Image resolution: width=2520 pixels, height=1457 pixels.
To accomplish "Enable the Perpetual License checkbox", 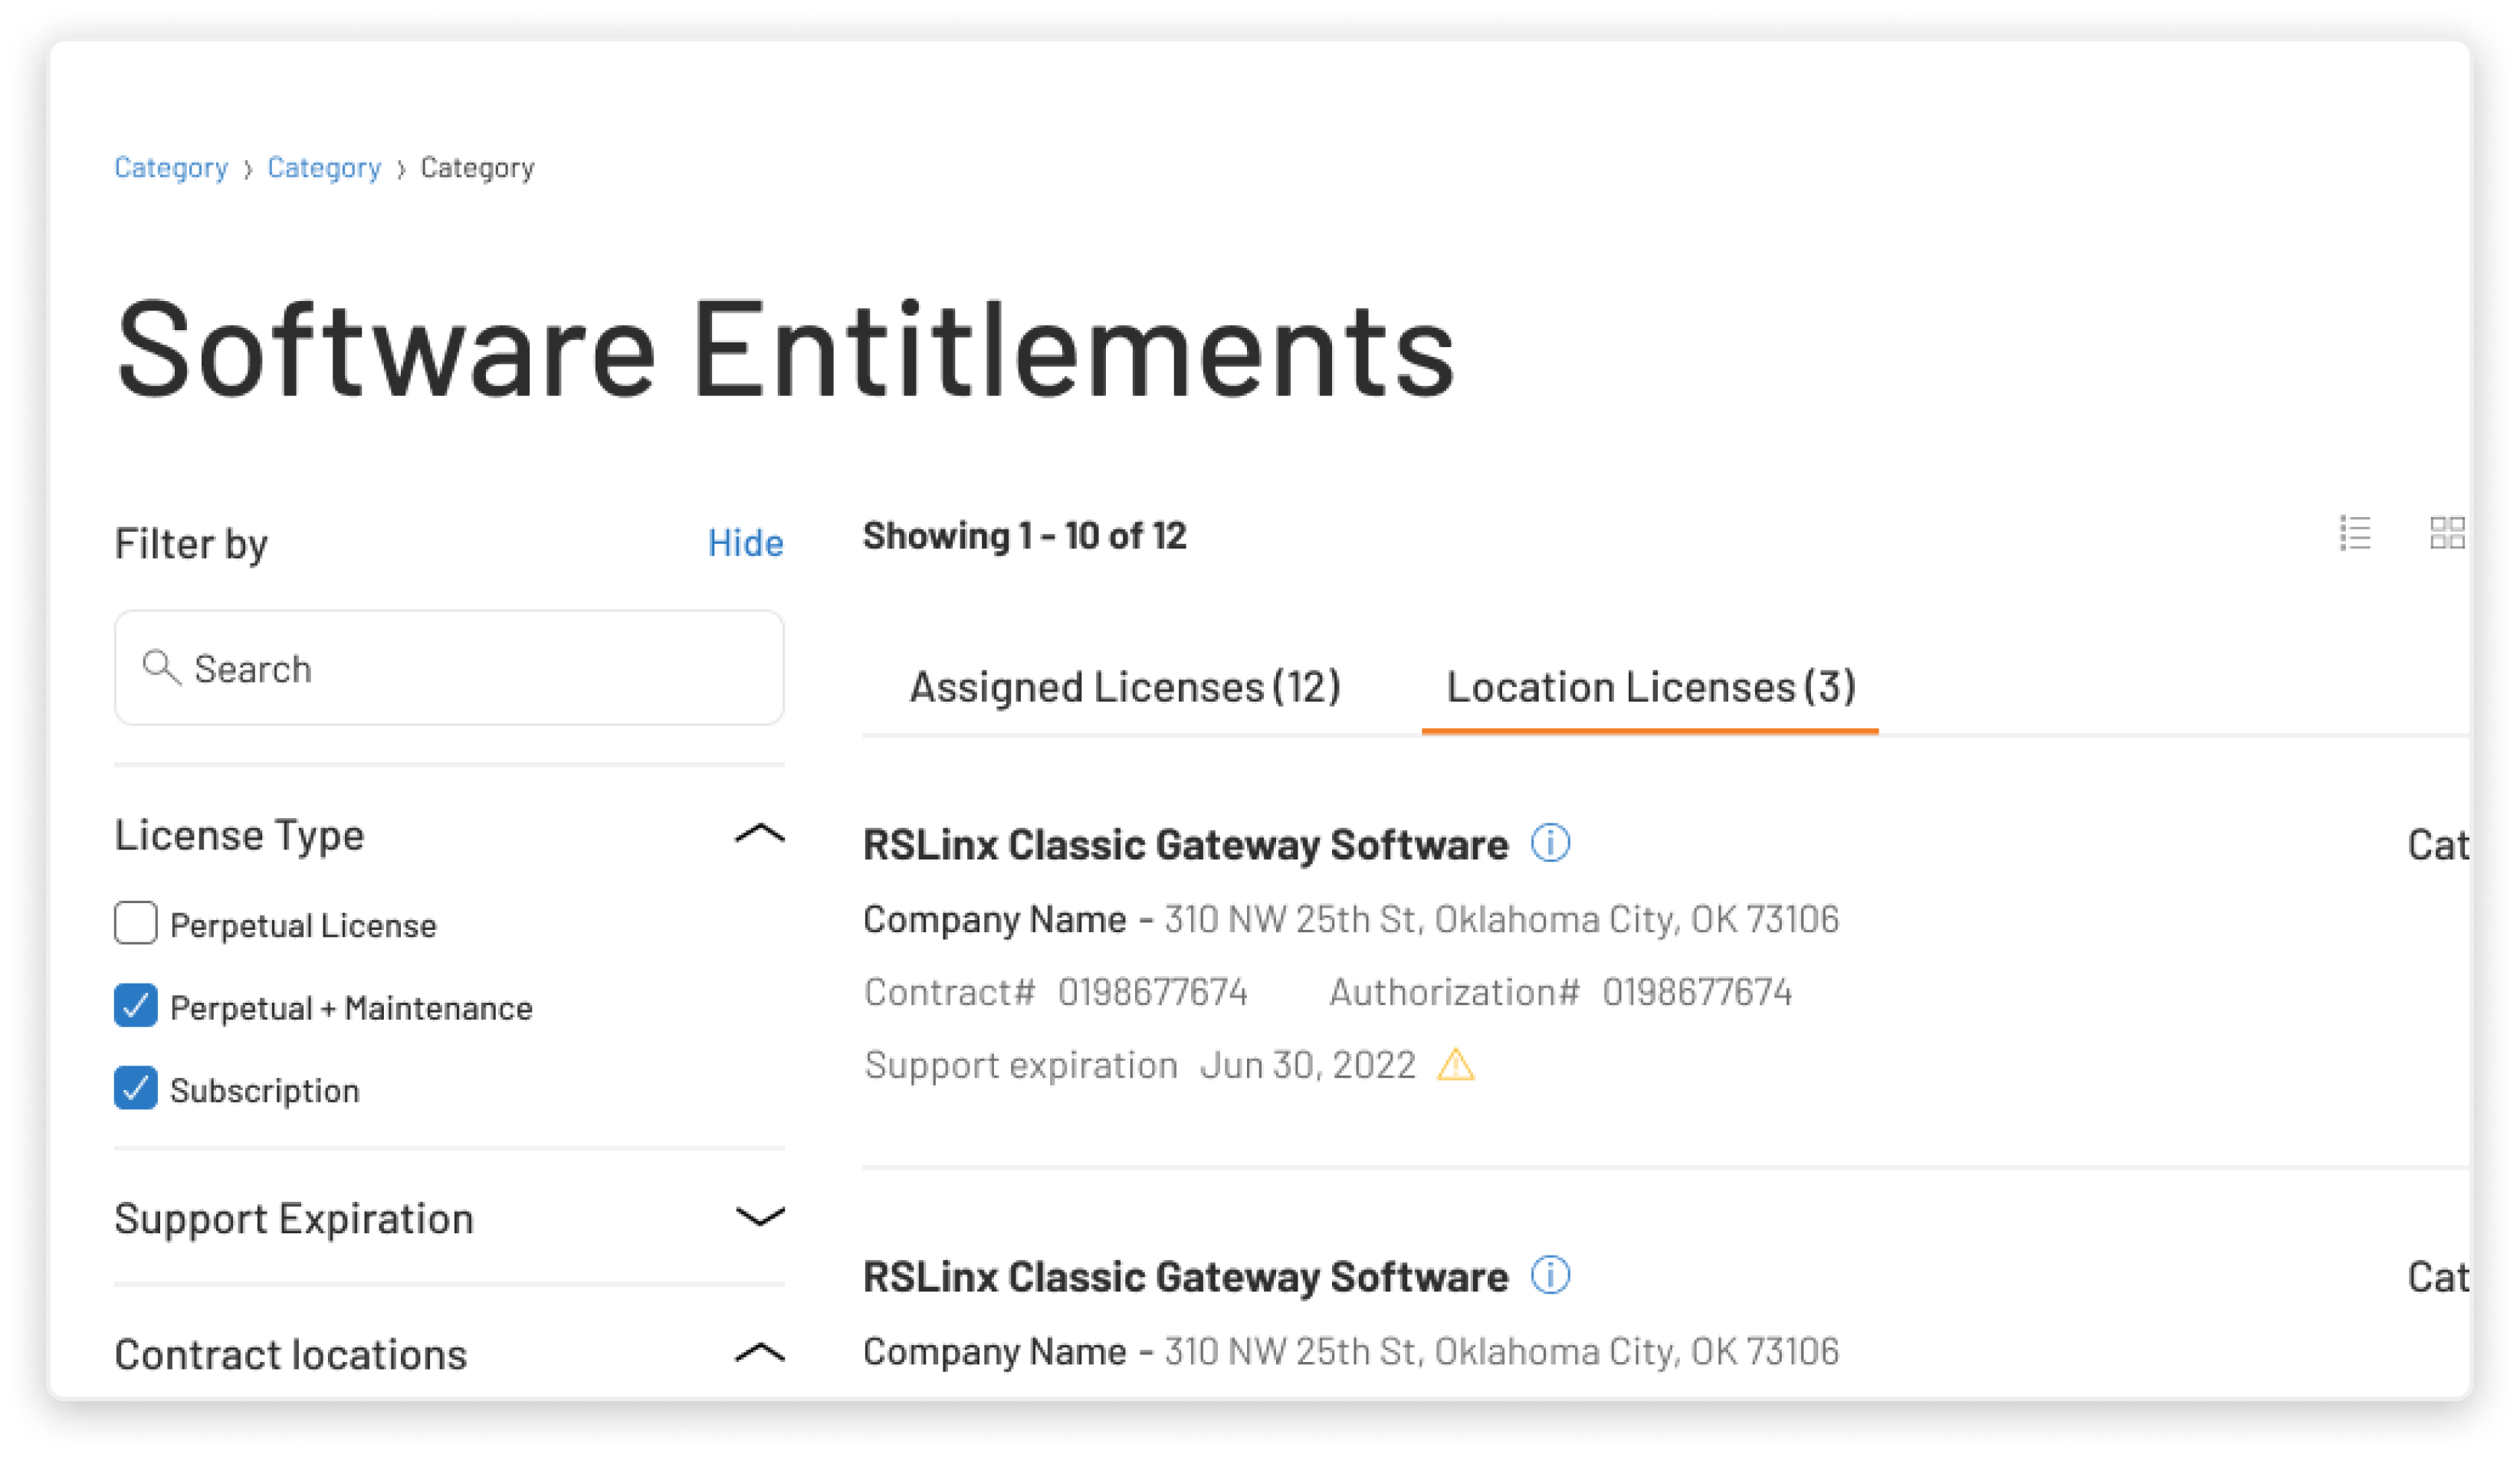I will 136,923.
